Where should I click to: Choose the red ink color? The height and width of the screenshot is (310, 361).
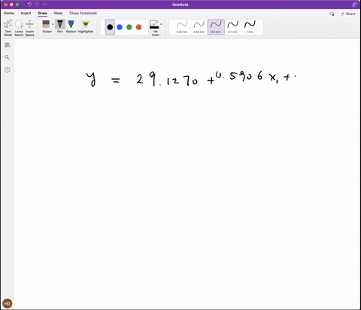tap(138, 27)
